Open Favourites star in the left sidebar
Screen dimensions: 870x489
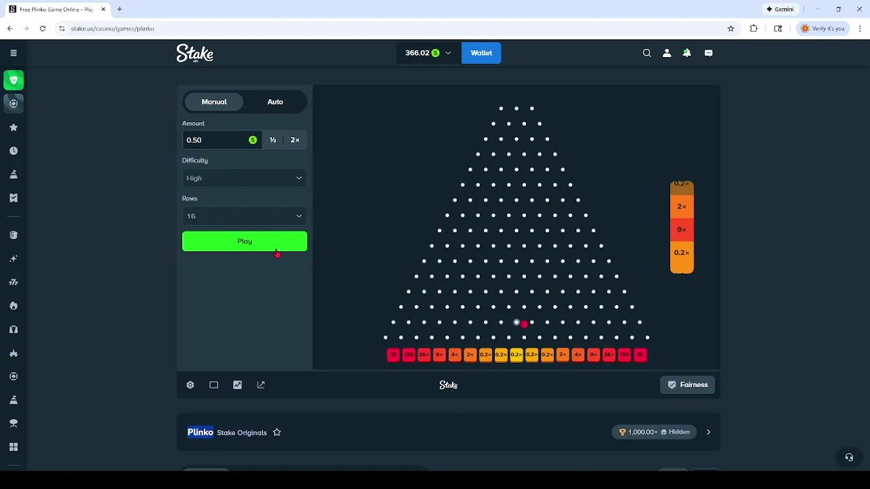tap(14, 127)
